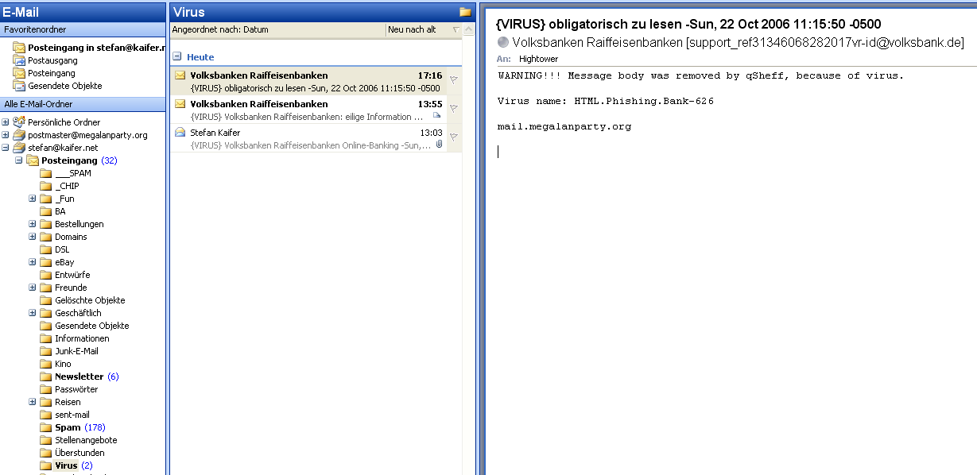
Task: Click the envelope icon of Stefan Kaifer's email
Action: coord(180,133)
